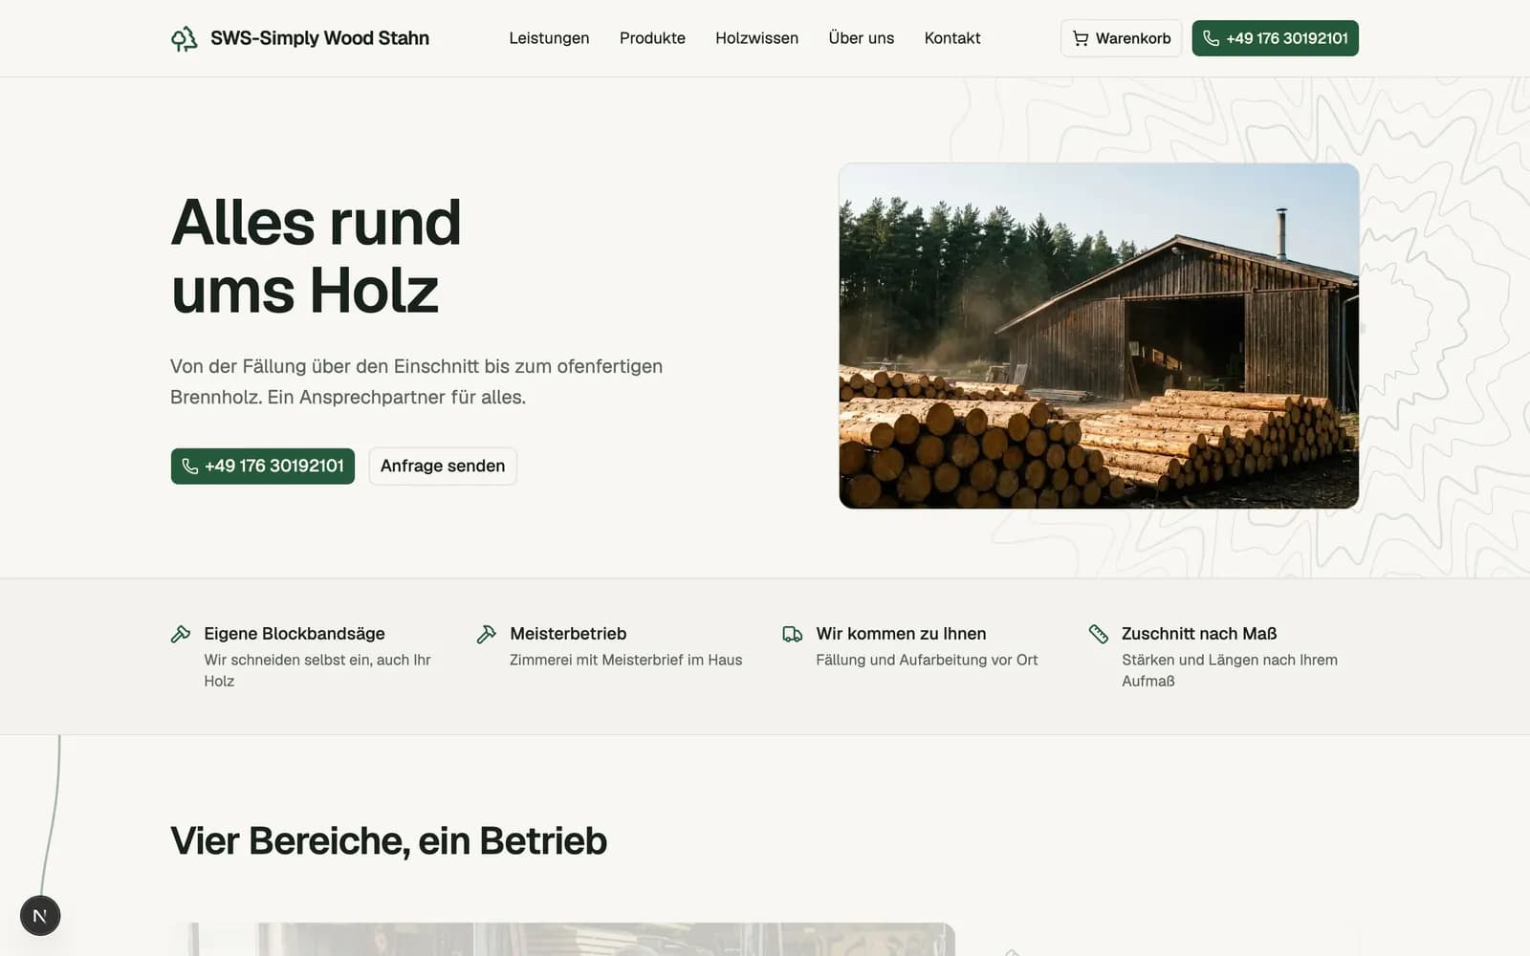Select the heading Alles rund ums Holz

[x=316, y=256]
